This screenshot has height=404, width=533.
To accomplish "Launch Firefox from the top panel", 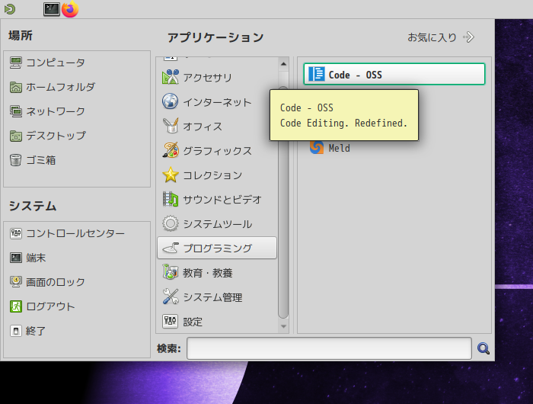I will point(70,9).
